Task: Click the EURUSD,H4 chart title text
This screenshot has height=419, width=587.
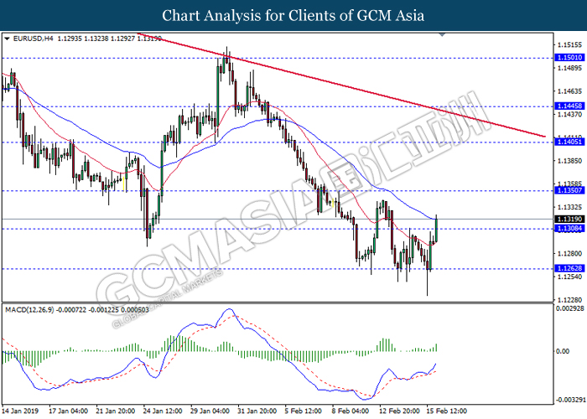Action: point(34,39)
